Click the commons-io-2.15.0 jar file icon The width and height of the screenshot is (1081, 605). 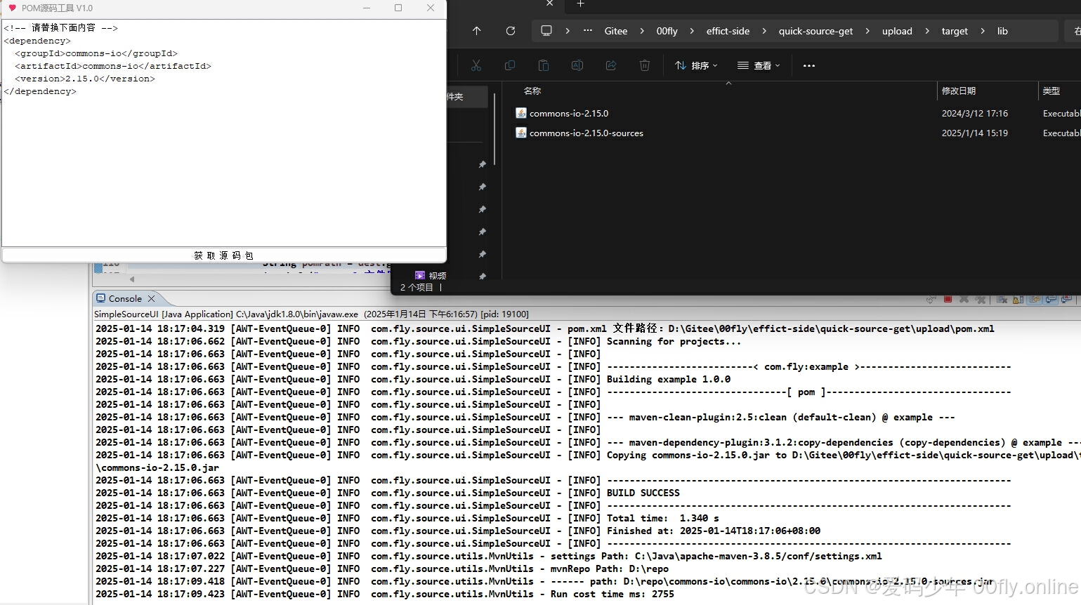(x=521, y=113)
